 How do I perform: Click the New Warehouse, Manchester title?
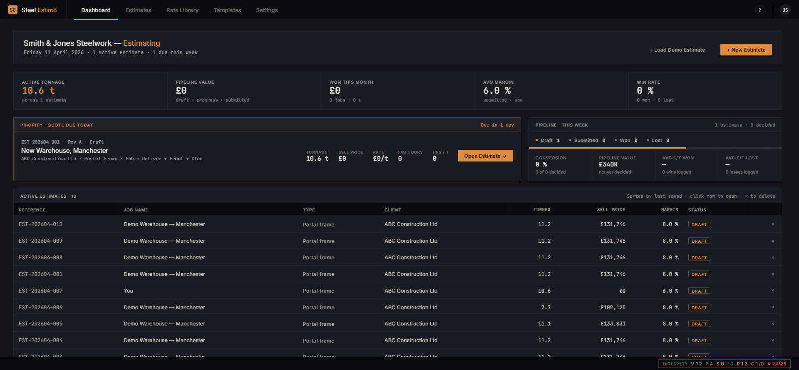(65, 151)
